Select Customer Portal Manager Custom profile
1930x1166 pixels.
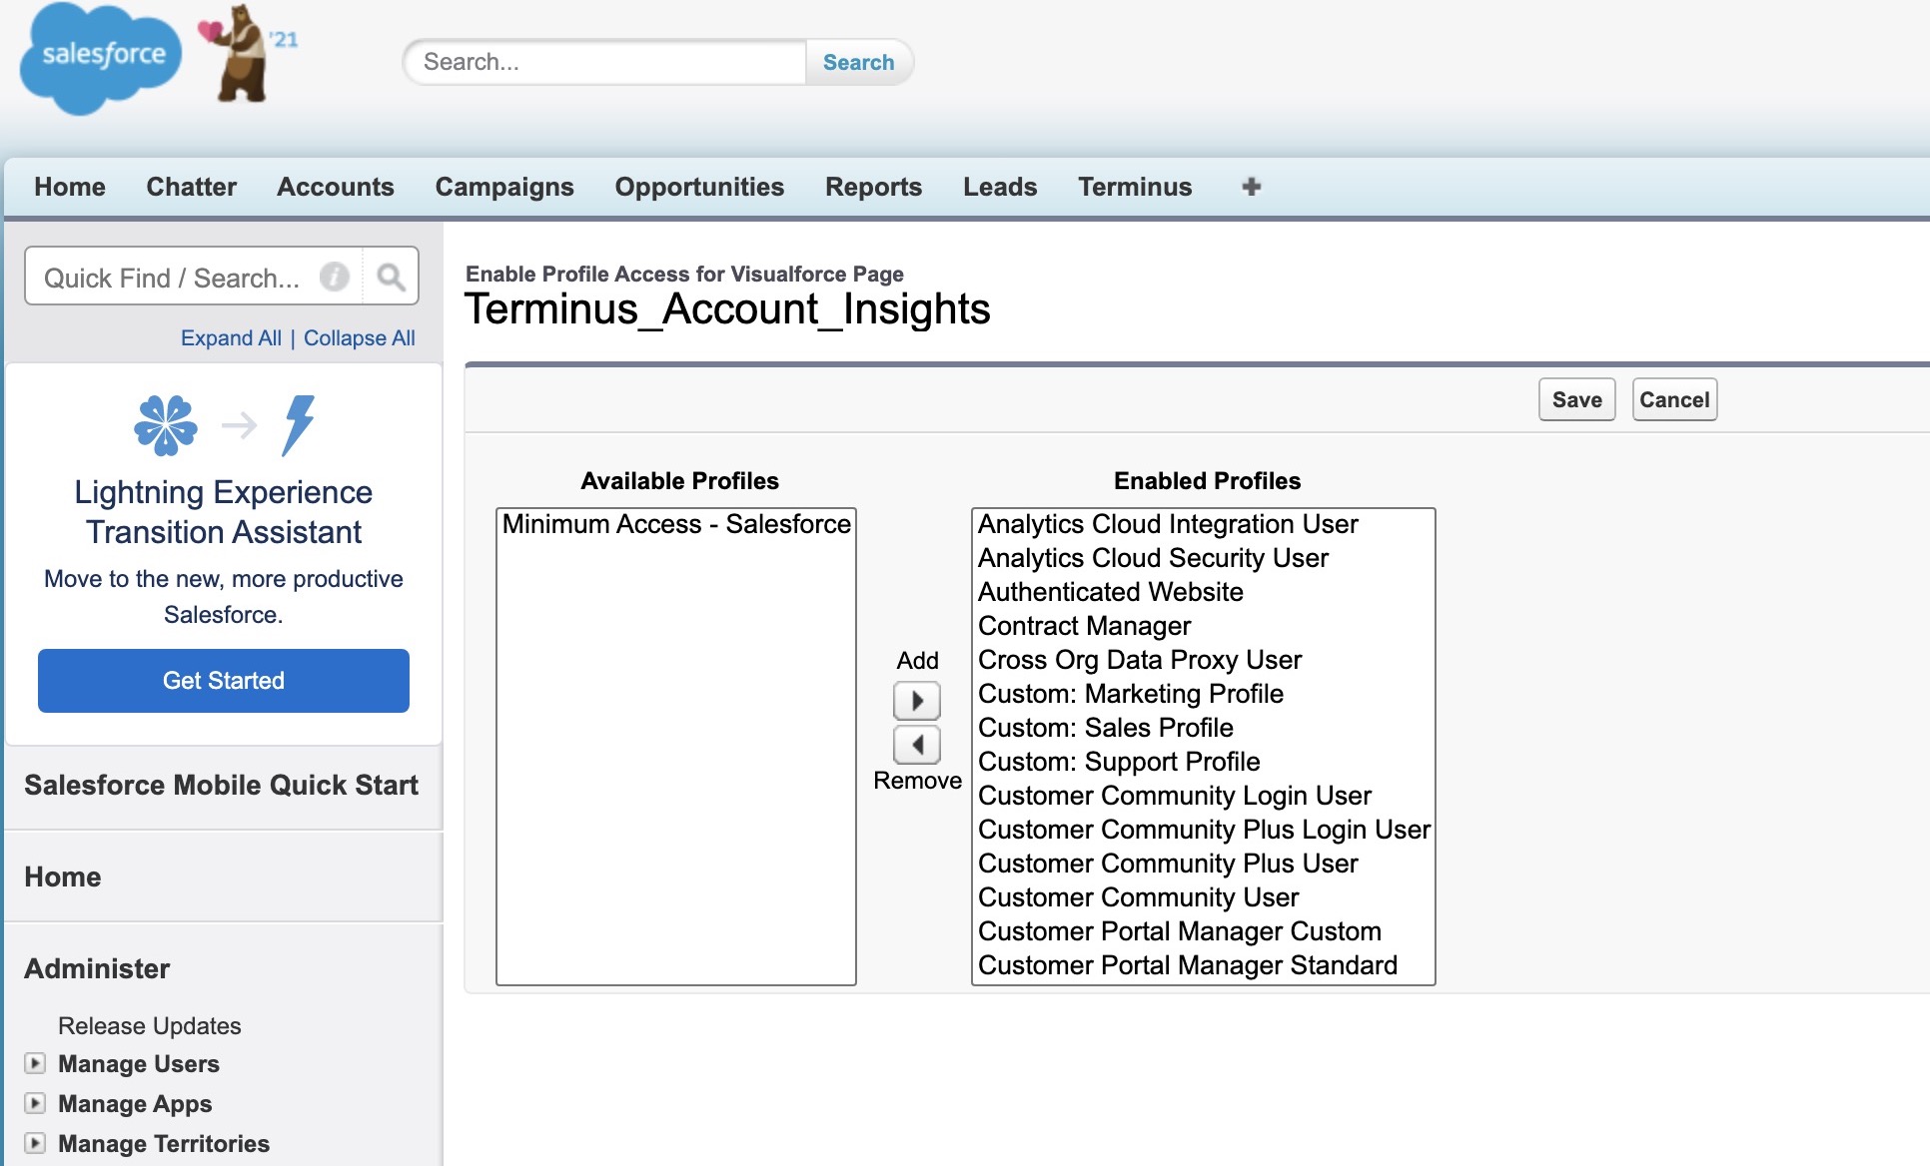(1203, 931)
